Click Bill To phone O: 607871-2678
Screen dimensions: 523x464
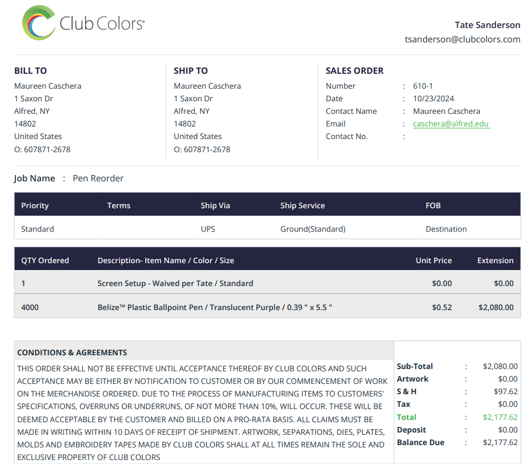click(42, 149)
